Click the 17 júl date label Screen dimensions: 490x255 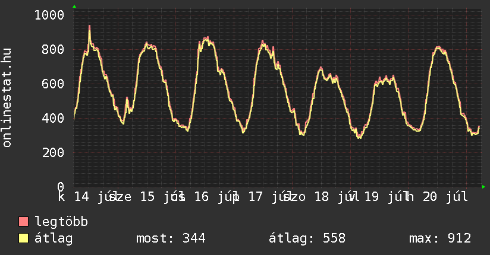270,197
